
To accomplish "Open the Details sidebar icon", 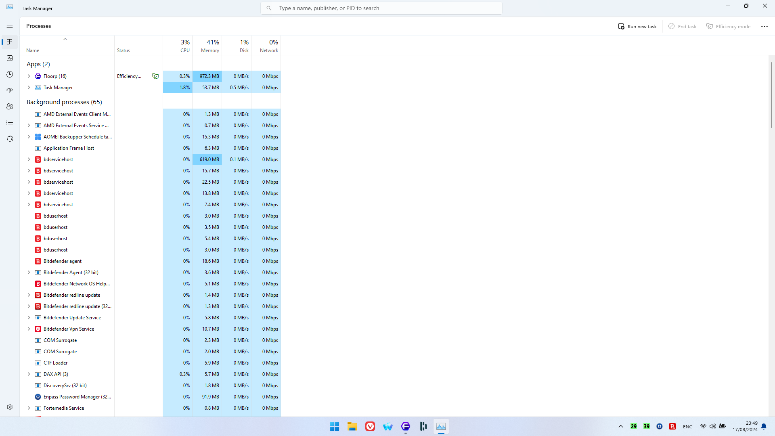I will pos(10,123).
